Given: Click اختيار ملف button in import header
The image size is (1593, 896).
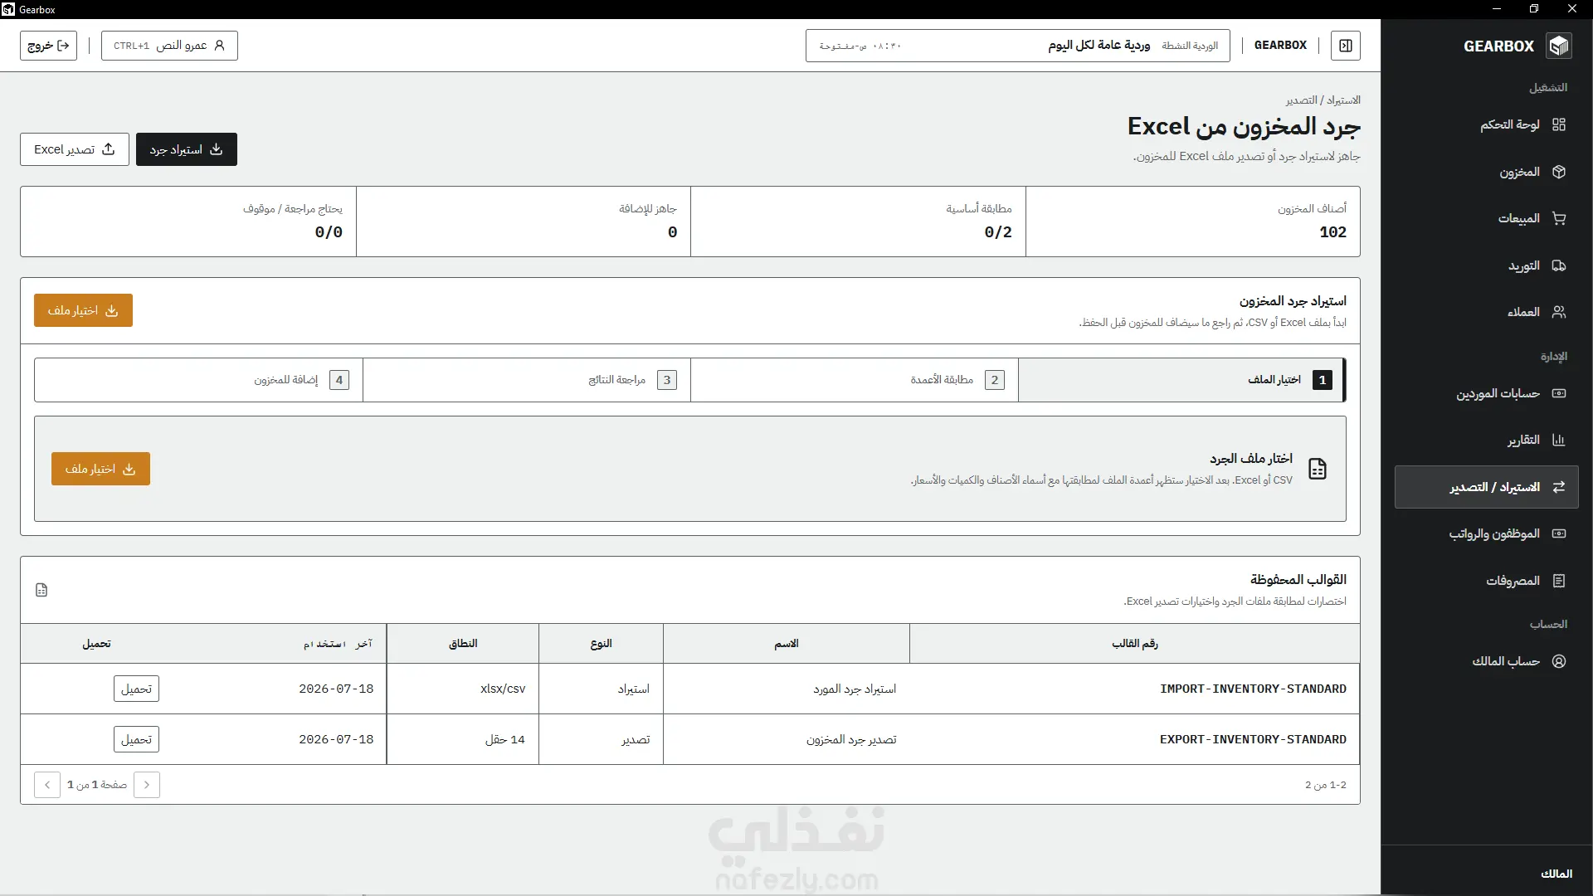Looking at the screenshot, I should [x=83, y=310].
